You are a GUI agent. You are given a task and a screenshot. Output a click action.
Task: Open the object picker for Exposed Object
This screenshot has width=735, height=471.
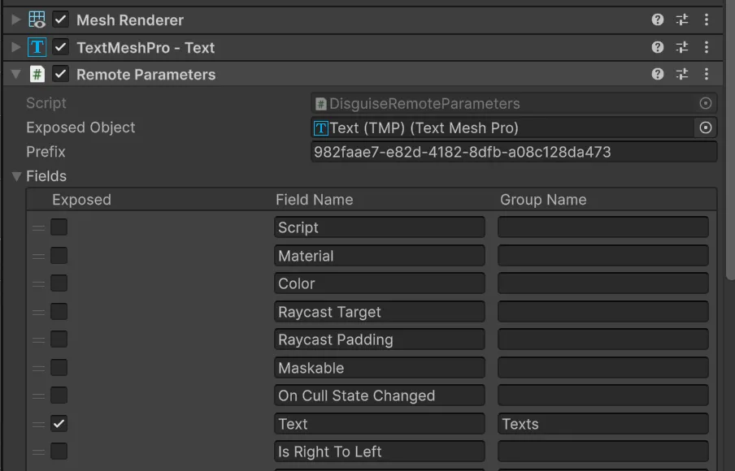[705, 127]
